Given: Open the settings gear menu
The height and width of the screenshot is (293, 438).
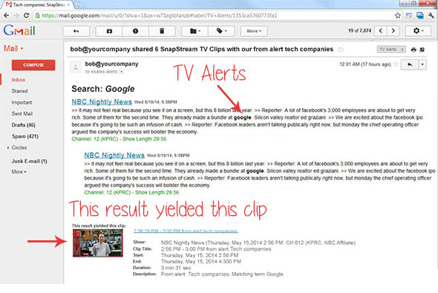Looking at the screenshot, I should point(418,30).
